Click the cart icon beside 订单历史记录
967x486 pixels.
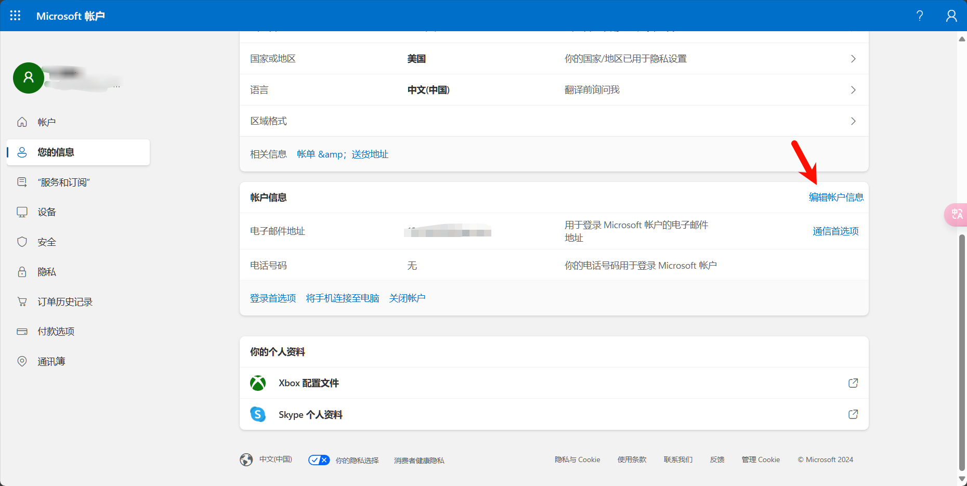tap(22, 301)
